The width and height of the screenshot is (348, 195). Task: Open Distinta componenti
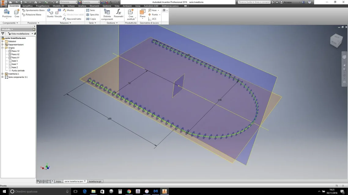(107, 15)
